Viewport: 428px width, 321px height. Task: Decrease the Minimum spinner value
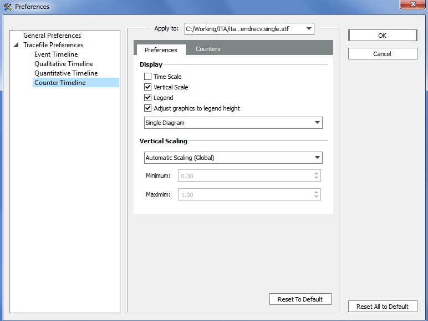click(316, 178)
